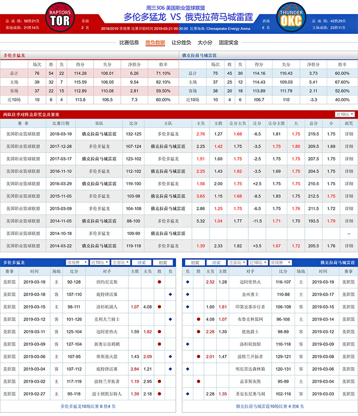Click 周三306 美国职业篮球联盟 header text
The height and width of the screenshot is (416, 358).
coord(175,8)
